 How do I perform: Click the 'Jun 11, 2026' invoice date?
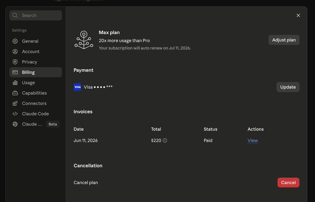pos(86,140)
